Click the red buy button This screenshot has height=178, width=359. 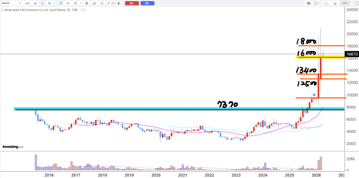click(x=132, y=3)
